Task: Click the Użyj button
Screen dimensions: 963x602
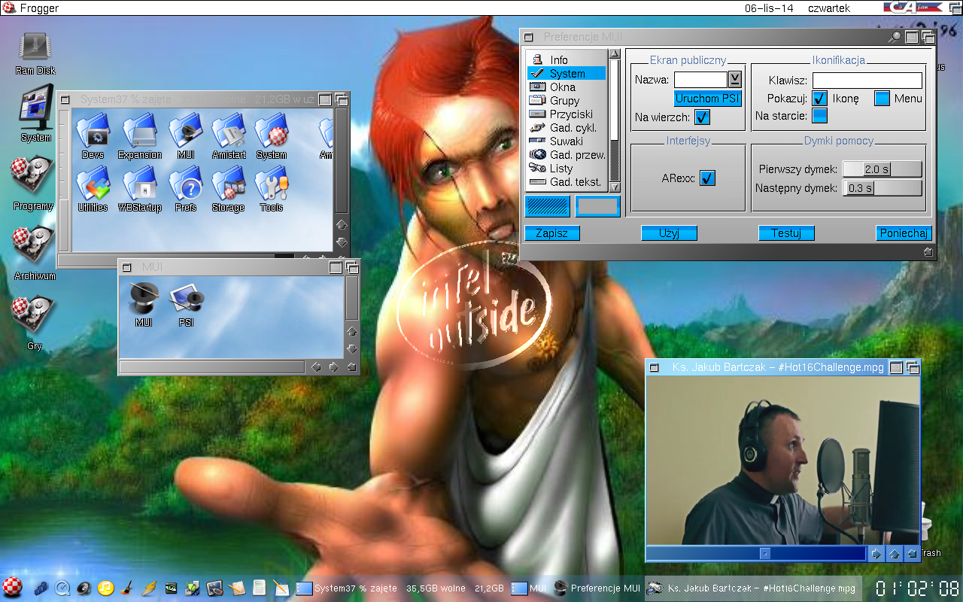Action: click(669, 233)
